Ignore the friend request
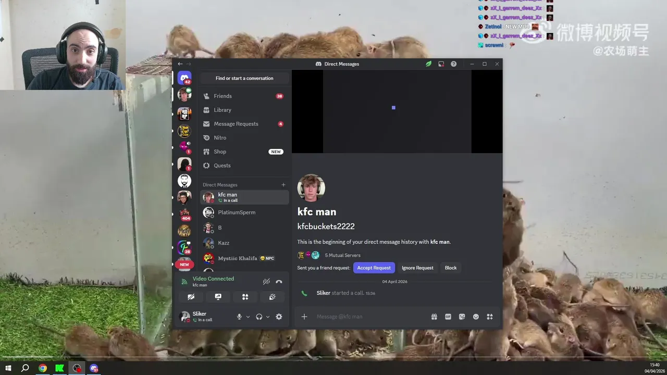 417,268
